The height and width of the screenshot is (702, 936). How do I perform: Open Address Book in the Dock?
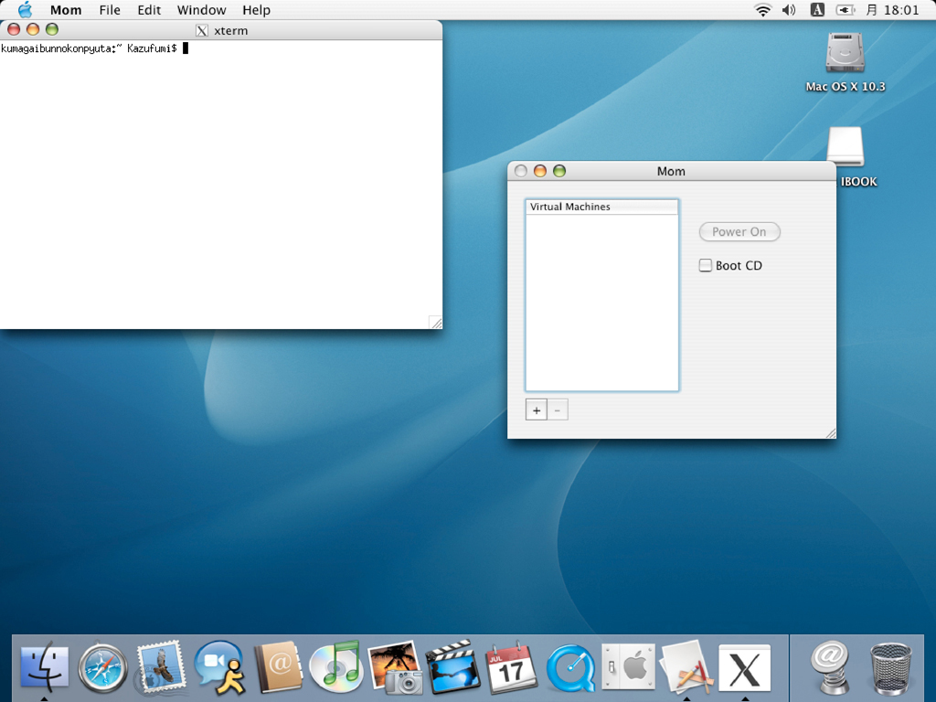278,666
